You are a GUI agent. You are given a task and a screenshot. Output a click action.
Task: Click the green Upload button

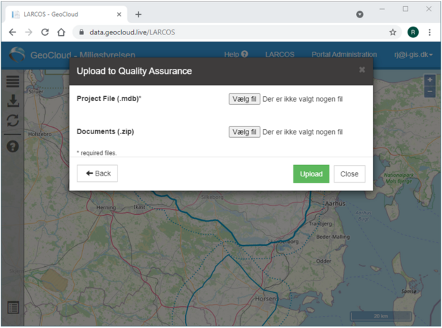coord(311,174)
